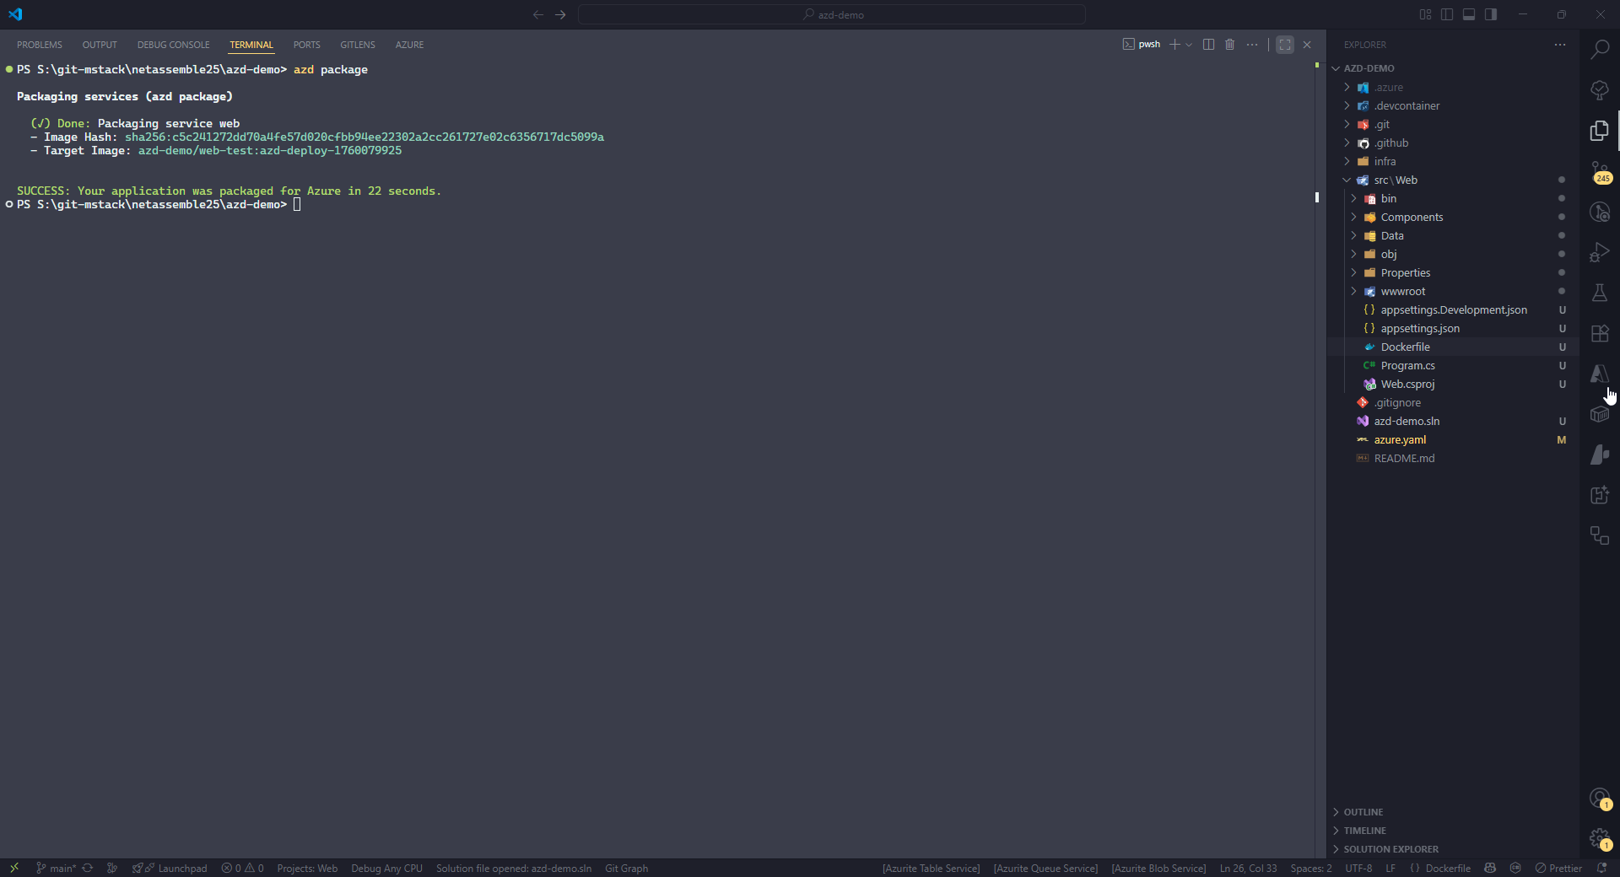Open the Search view in the activity bar

click(x=1600, y=49)
